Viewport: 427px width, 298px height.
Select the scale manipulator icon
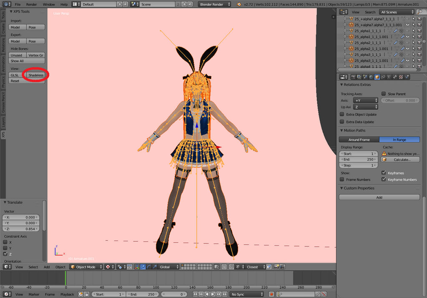pos(154,267)
